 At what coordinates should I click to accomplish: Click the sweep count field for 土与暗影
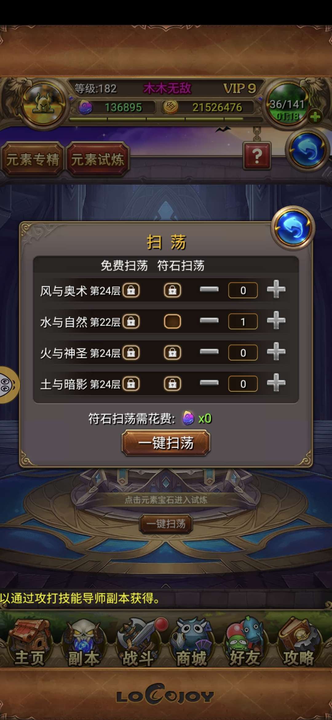(x=243, y=384)
